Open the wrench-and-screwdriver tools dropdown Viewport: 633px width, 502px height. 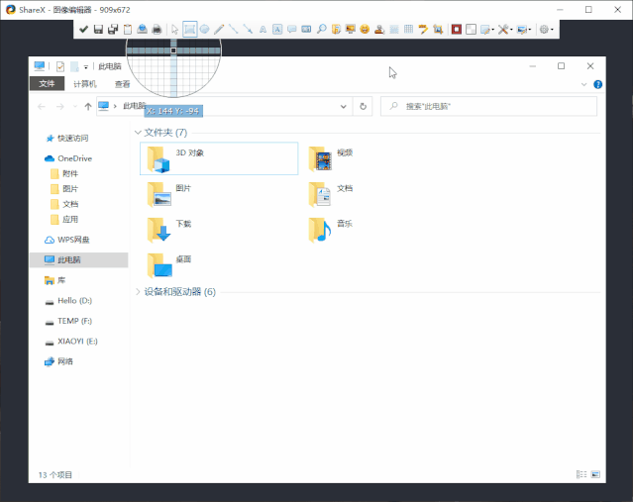pos(505,29)
